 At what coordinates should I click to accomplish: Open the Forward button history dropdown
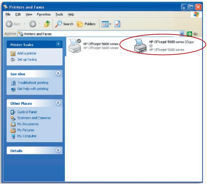[x=40, y=24]
